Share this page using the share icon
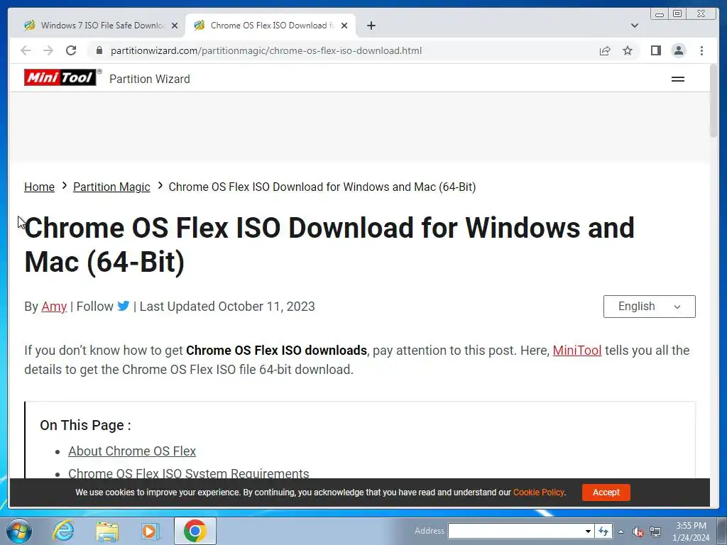Screen dimensions: 727x545 tap(605, 50)
